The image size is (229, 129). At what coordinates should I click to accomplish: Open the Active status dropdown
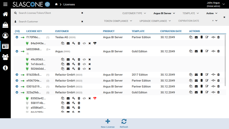click(212, 13)
